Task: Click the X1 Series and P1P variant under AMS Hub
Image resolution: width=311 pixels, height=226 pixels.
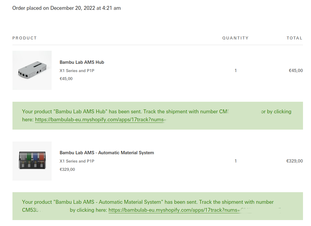Action: 77,71
